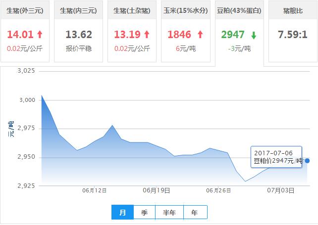Click the 07月03日 axis label

coord(281,190)
